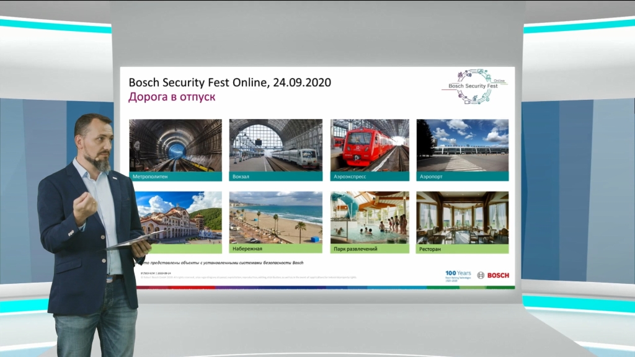Click the Bosch Security Fest Online logo

pyautogui.click(x=474, y=87)
